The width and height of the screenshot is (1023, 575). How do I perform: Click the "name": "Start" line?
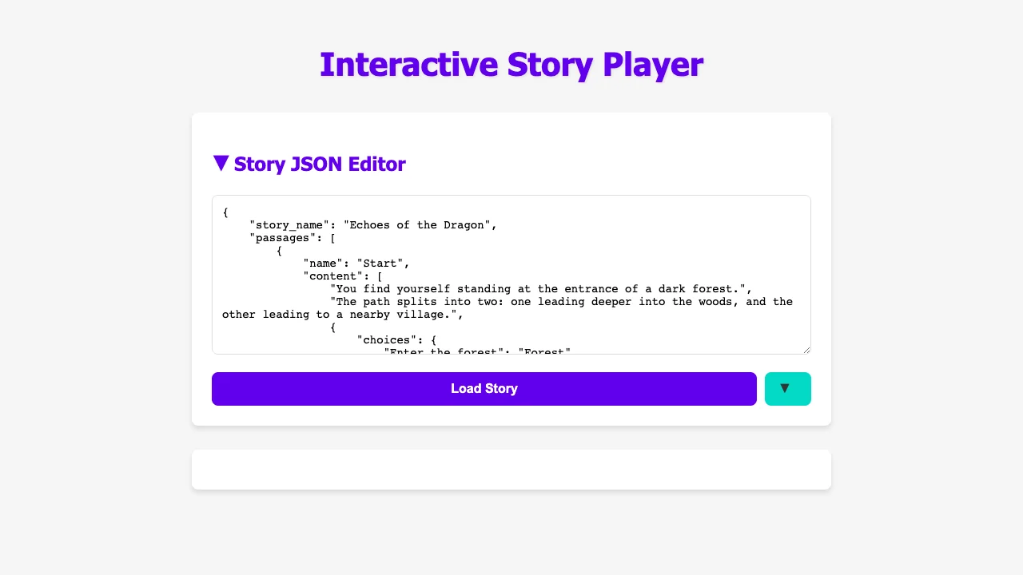[356, 264]
